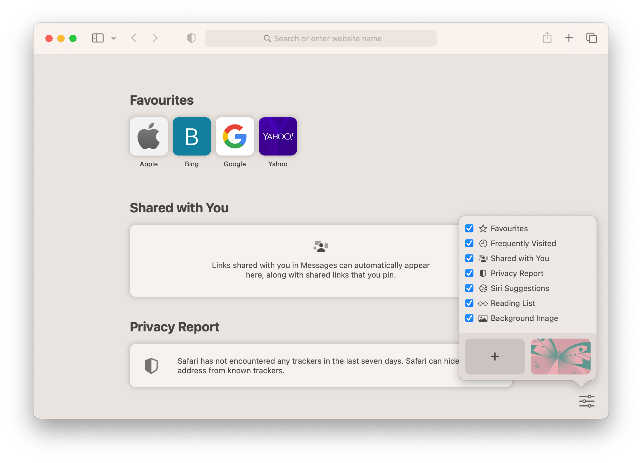This screenshot has width=642, height=463.
Task: Enter full screen with green button
Action: pyautogui.click(x=73, y=38)
